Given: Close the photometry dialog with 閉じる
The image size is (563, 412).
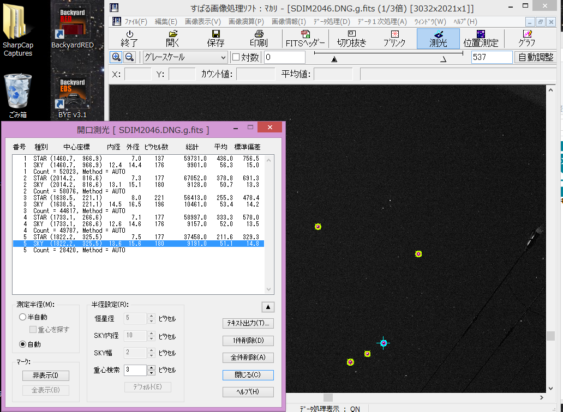Looking at the screenshot, I should coord(248,375).
